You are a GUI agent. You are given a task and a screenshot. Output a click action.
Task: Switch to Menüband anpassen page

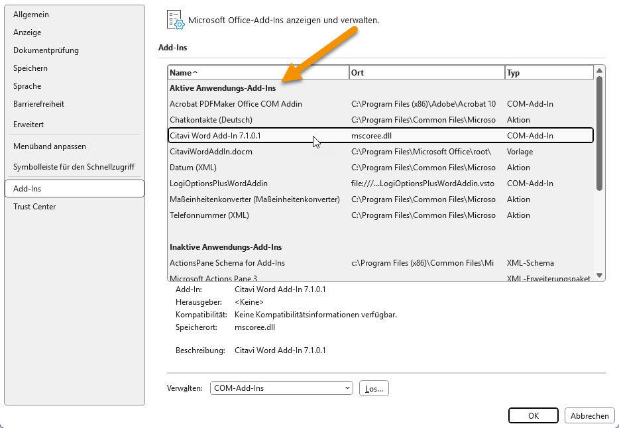[50, 146]
